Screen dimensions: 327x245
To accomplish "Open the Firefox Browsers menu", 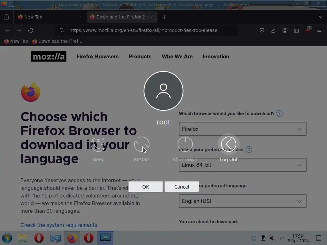I will [97, 57].
